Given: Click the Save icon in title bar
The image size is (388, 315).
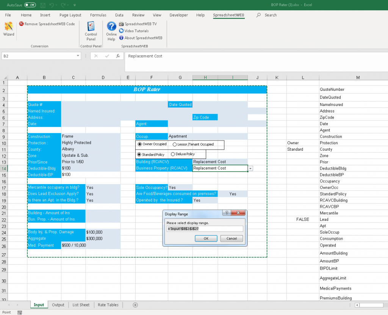Looking at the screenshot, I should [43, 5].
